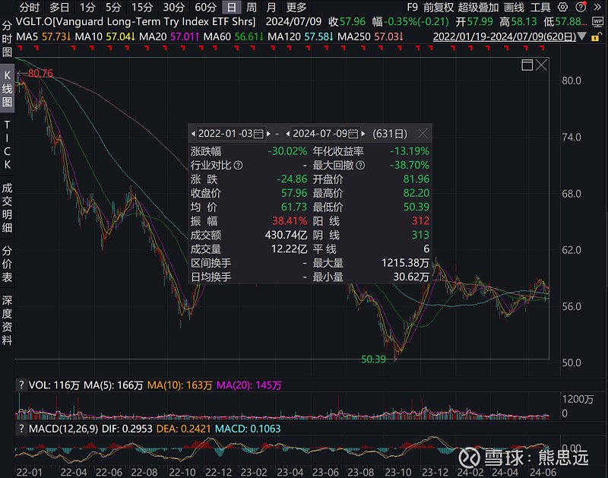This screenshot has width=608, height=478.
Task: Open the 更多 more periods menu
Action: (x=296, y=7)
